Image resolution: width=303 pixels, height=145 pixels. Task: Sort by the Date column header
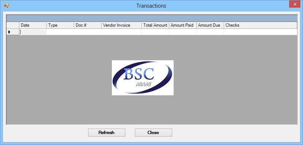tap(33, 25)
